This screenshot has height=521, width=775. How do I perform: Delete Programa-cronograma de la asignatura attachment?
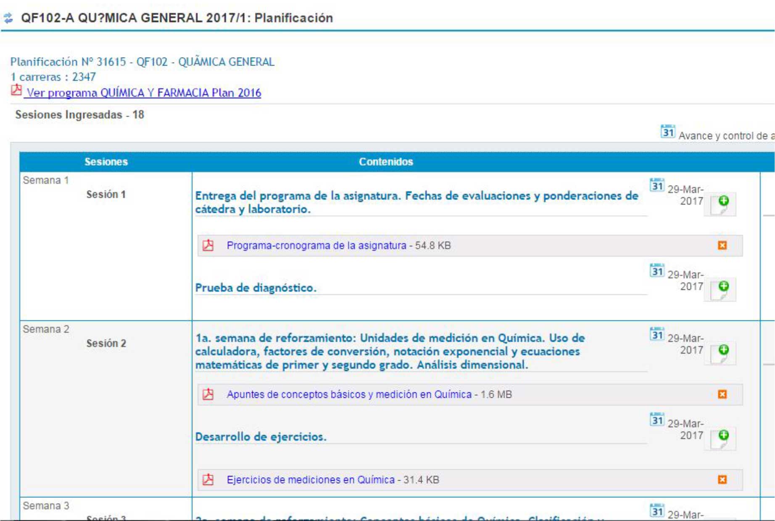(722, 246)
